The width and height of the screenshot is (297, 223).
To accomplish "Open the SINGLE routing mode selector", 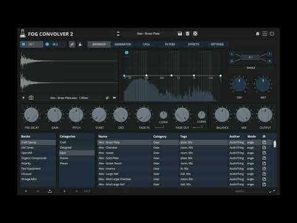I will 251,68.
